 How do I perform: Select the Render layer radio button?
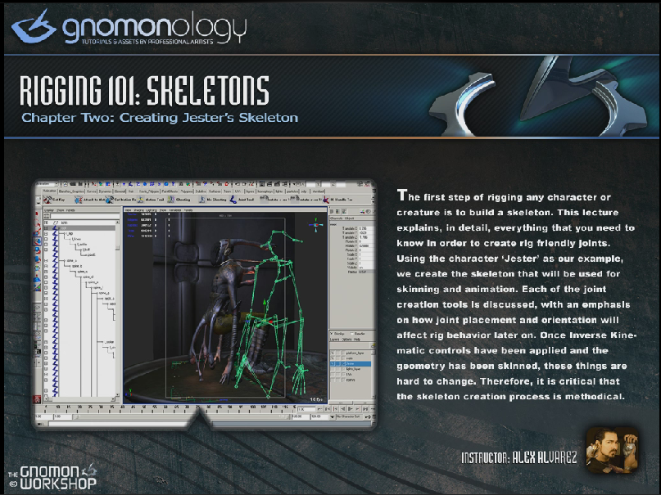tap(352, 334)
